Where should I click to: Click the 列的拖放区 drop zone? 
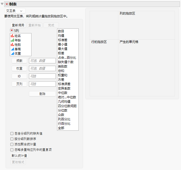click(146, 25)
